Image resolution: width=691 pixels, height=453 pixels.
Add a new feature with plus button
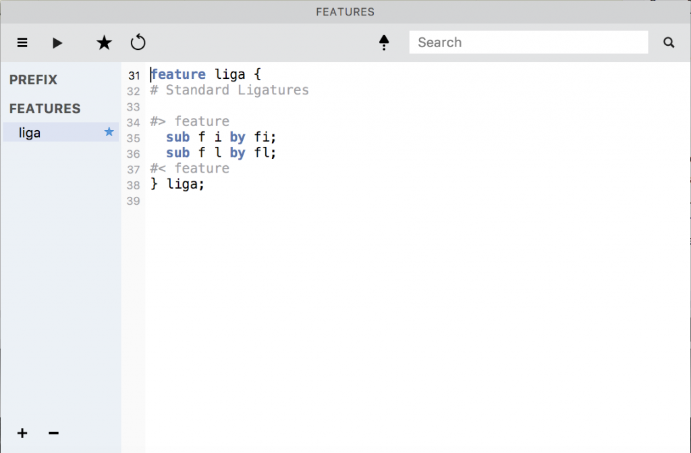click(22, 433)
